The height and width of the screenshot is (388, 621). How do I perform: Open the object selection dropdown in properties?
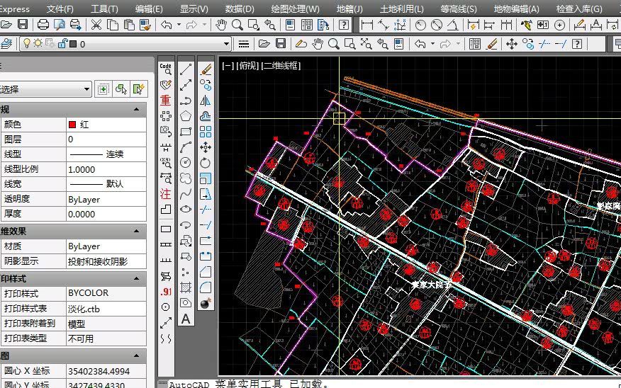pyautogui.click(x=86, y=89)
